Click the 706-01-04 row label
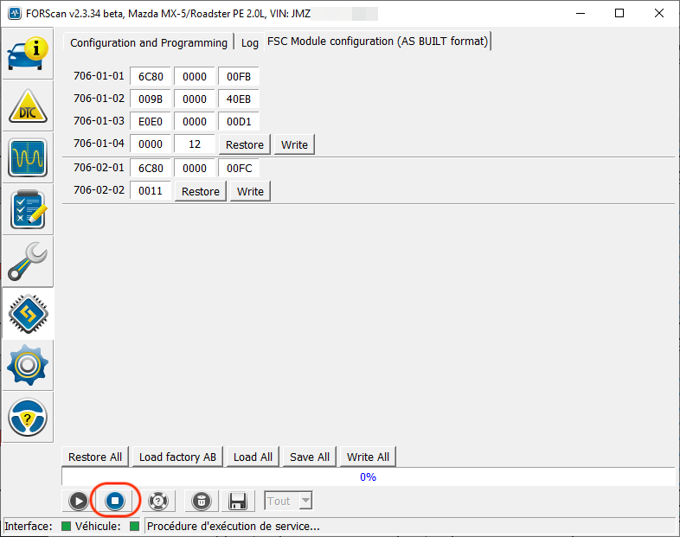The height and width of the screenshot is (537, 680). 99,143
